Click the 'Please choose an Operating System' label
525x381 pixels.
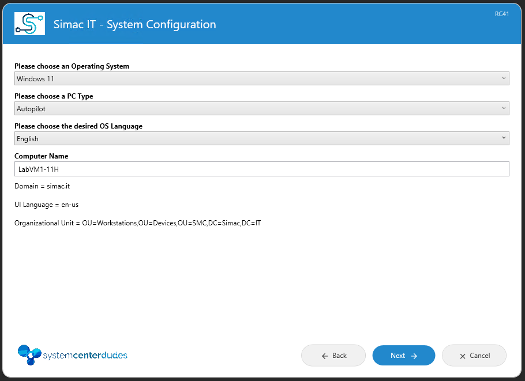(72, 66)
